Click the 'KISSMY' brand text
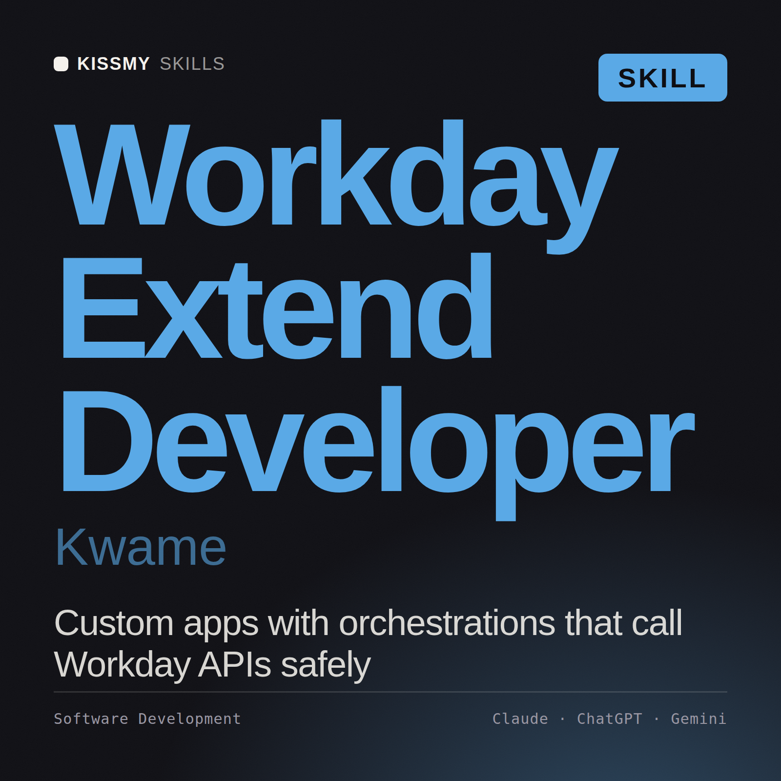The height and width of the screenshot is (781, 781). 113,64
